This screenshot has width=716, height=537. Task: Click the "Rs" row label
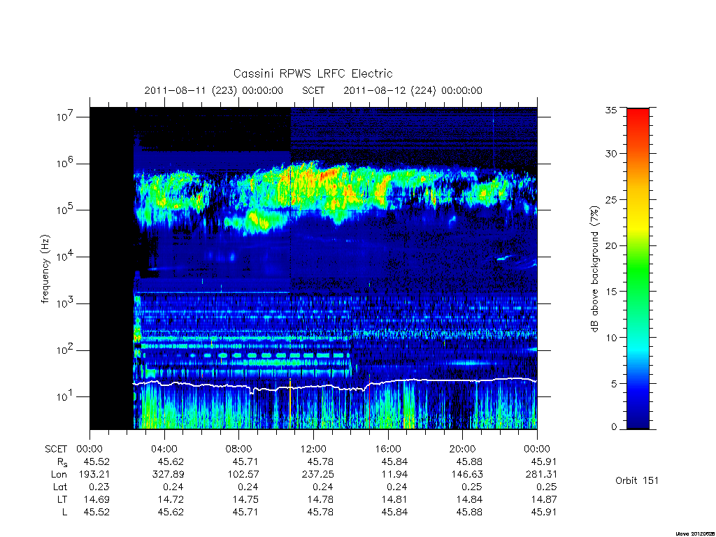pos(62,462)
